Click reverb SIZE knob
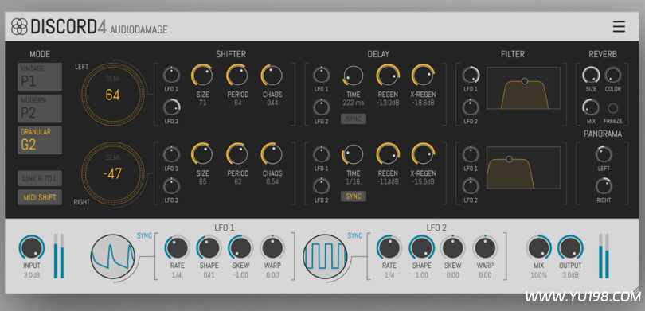 (591, 76)
